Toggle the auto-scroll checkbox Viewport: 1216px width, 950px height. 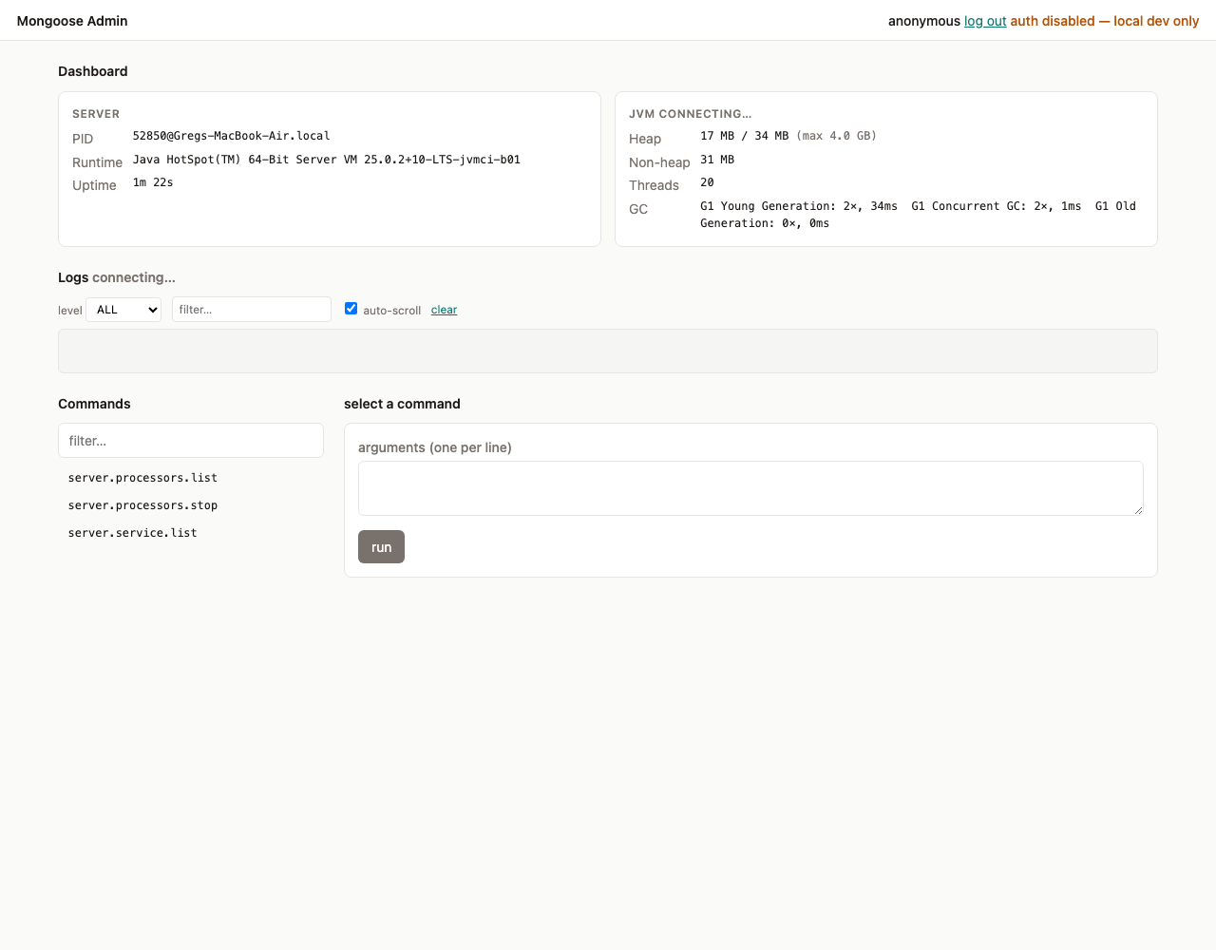351,309
